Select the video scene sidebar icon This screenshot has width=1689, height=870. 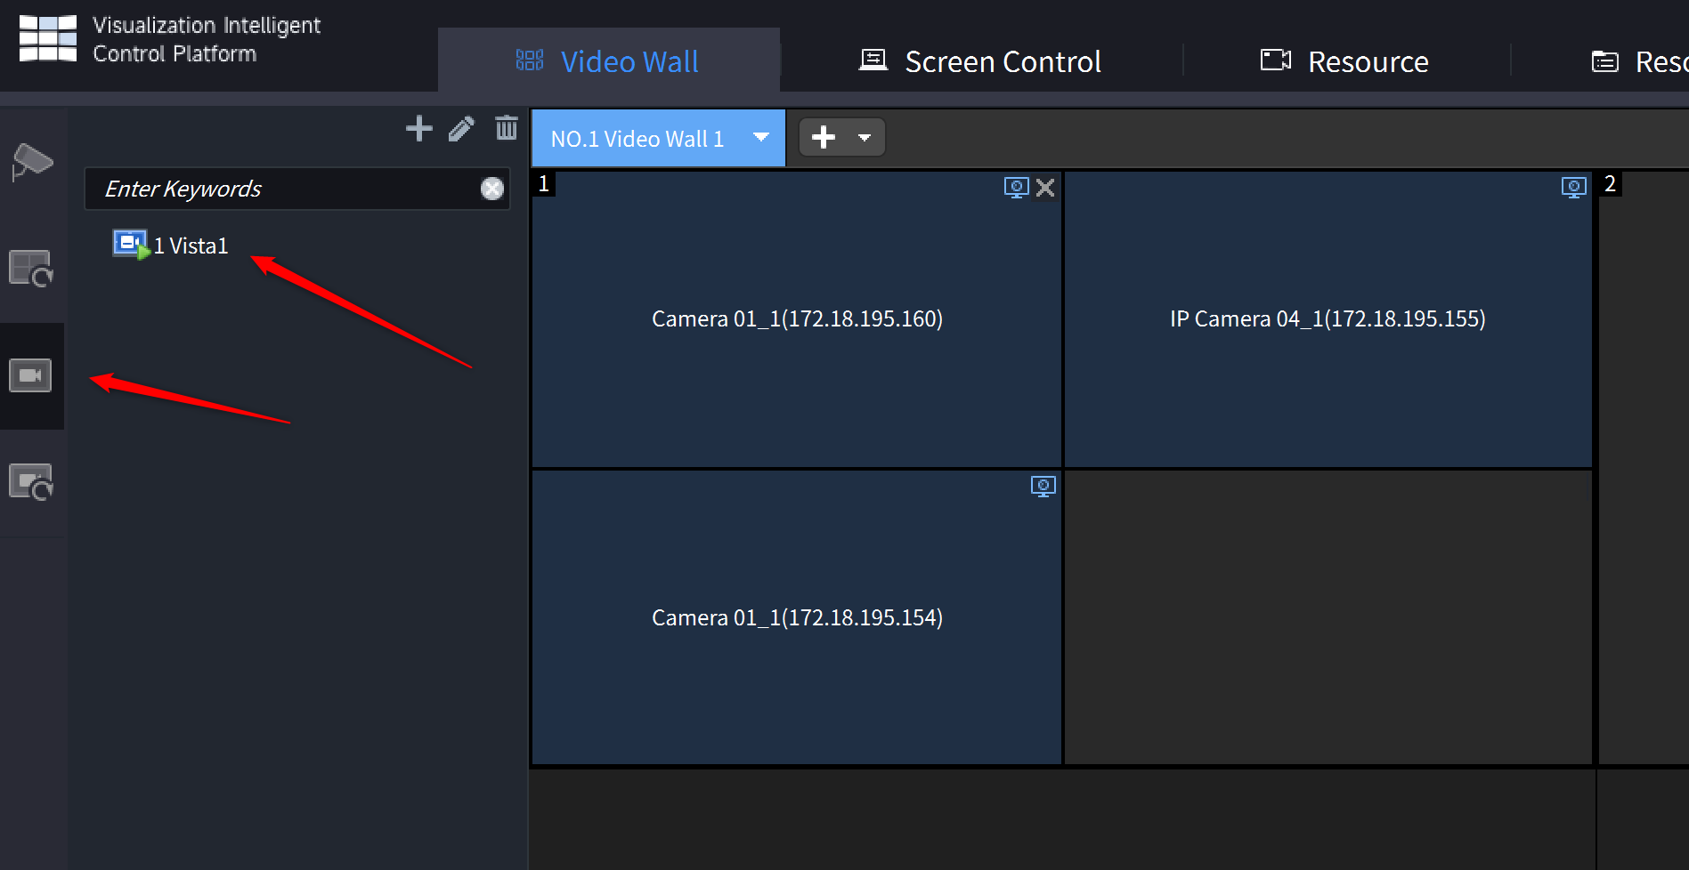pyautogui.click(x=30, y=375)
